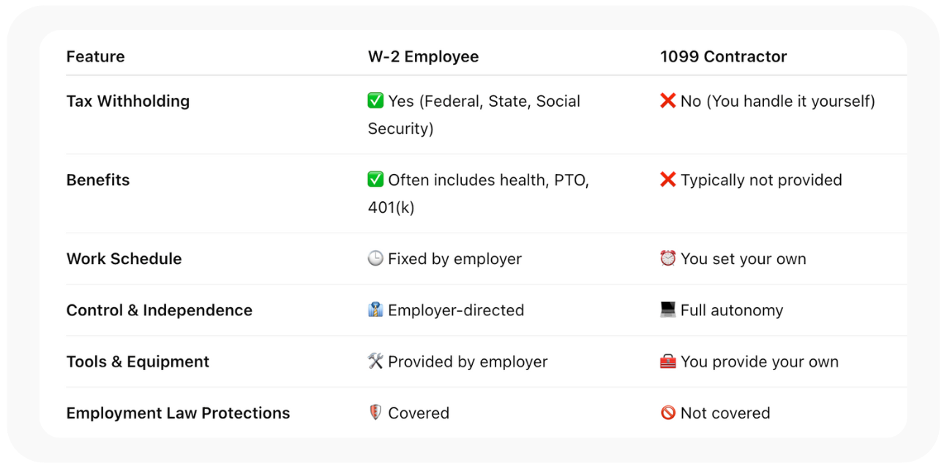Click the "Work Schedule" row label

coord(124,259)
